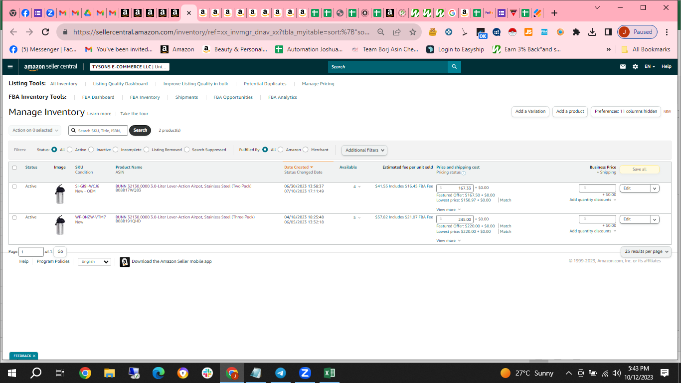The image size is (681, 383).
Task: Select the Listing Removed status filter
Action: tap(147, 150)
